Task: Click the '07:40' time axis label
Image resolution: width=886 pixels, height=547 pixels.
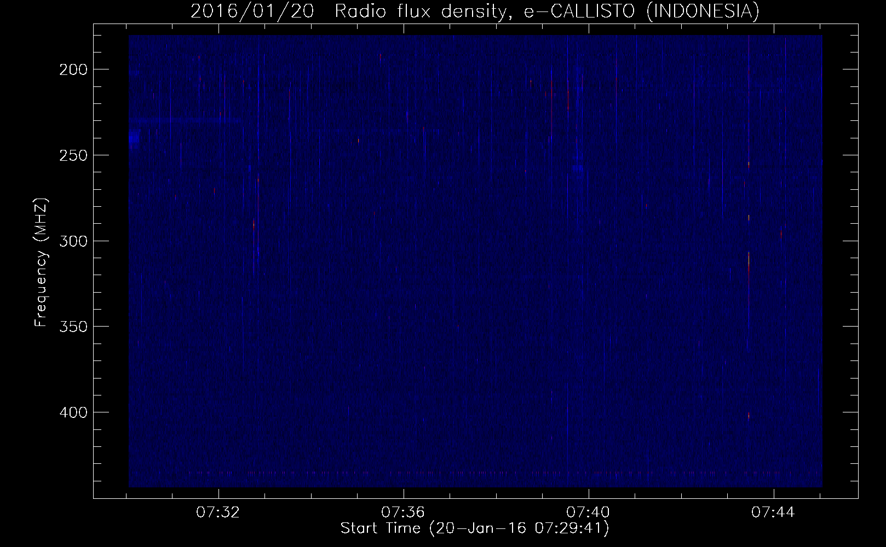Action: click(x=589, y=513)
